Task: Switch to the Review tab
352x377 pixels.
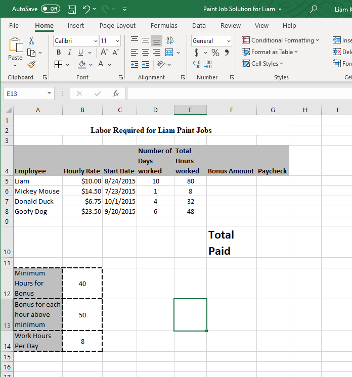Action: [231, 25]
